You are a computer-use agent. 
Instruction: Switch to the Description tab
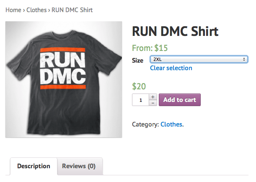pos(34,166)
